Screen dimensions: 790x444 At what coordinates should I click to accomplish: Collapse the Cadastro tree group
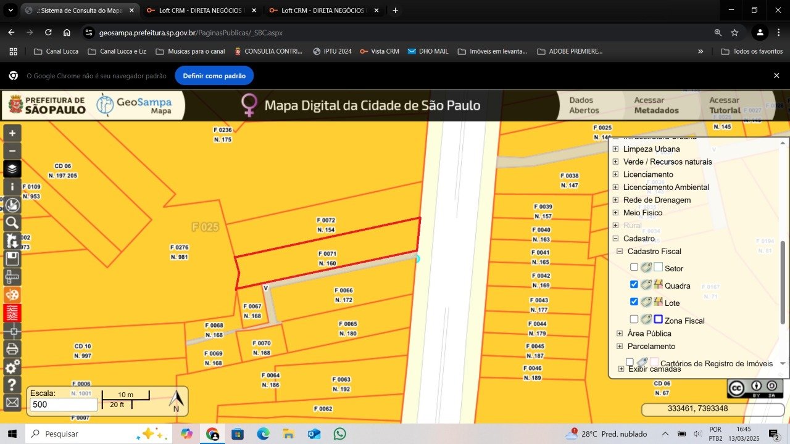[x=615, y=239]
